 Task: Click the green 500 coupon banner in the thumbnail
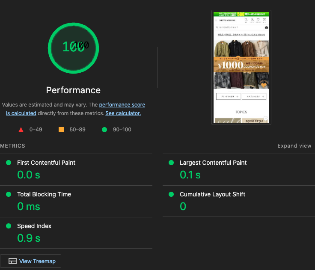click(x=241, y=14)
